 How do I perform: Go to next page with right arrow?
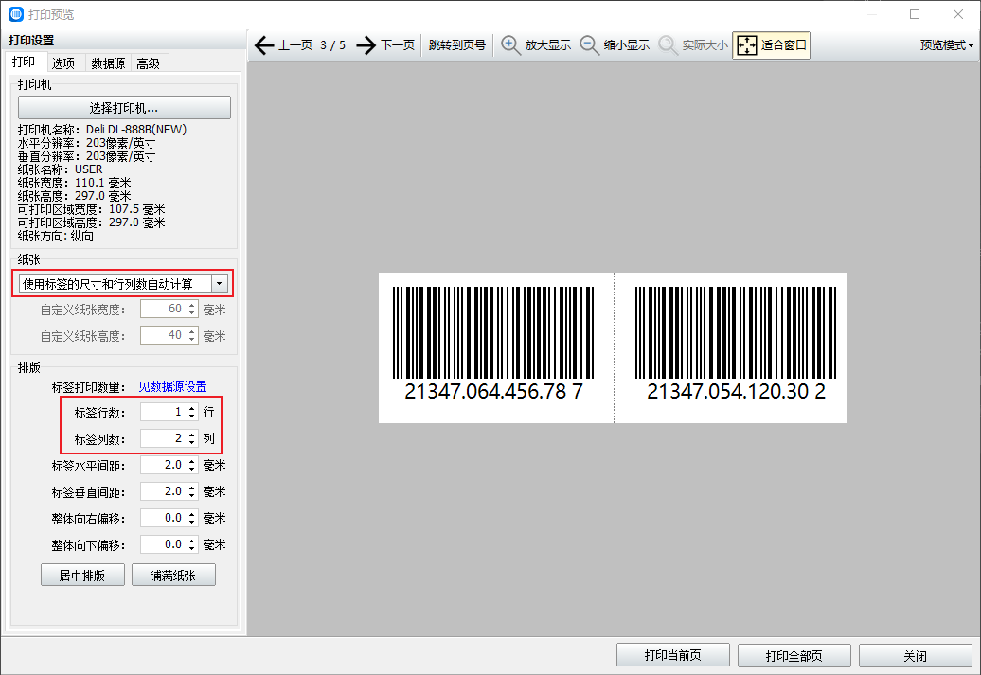(x=366, y=45)
